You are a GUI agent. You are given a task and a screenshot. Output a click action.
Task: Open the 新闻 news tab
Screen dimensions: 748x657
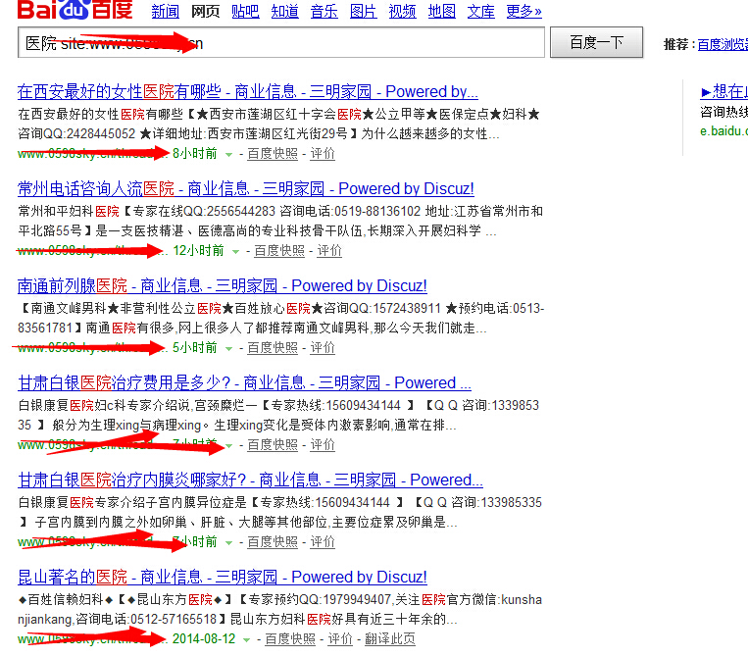point(165,12)
